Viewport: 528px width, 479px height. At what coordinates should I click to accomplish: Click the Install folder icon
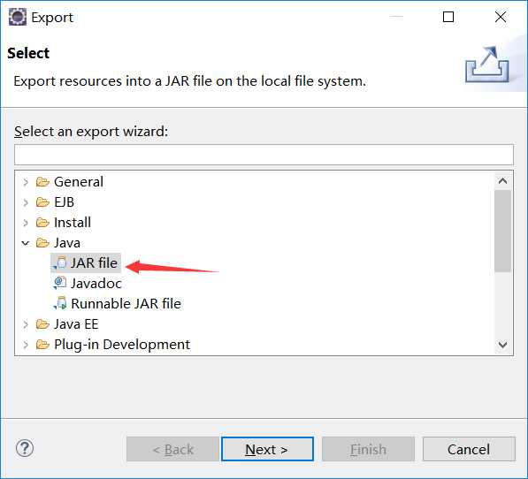42,223
